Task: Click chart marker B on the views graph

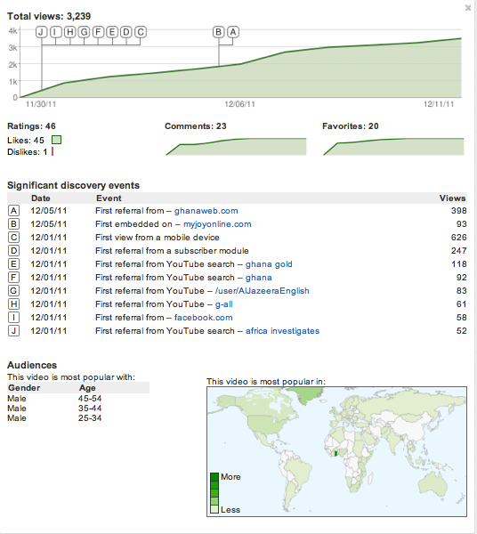Action: (219, 32)
